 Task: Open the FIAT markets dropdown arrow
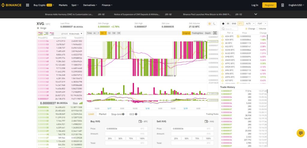[x=266, y=23]
